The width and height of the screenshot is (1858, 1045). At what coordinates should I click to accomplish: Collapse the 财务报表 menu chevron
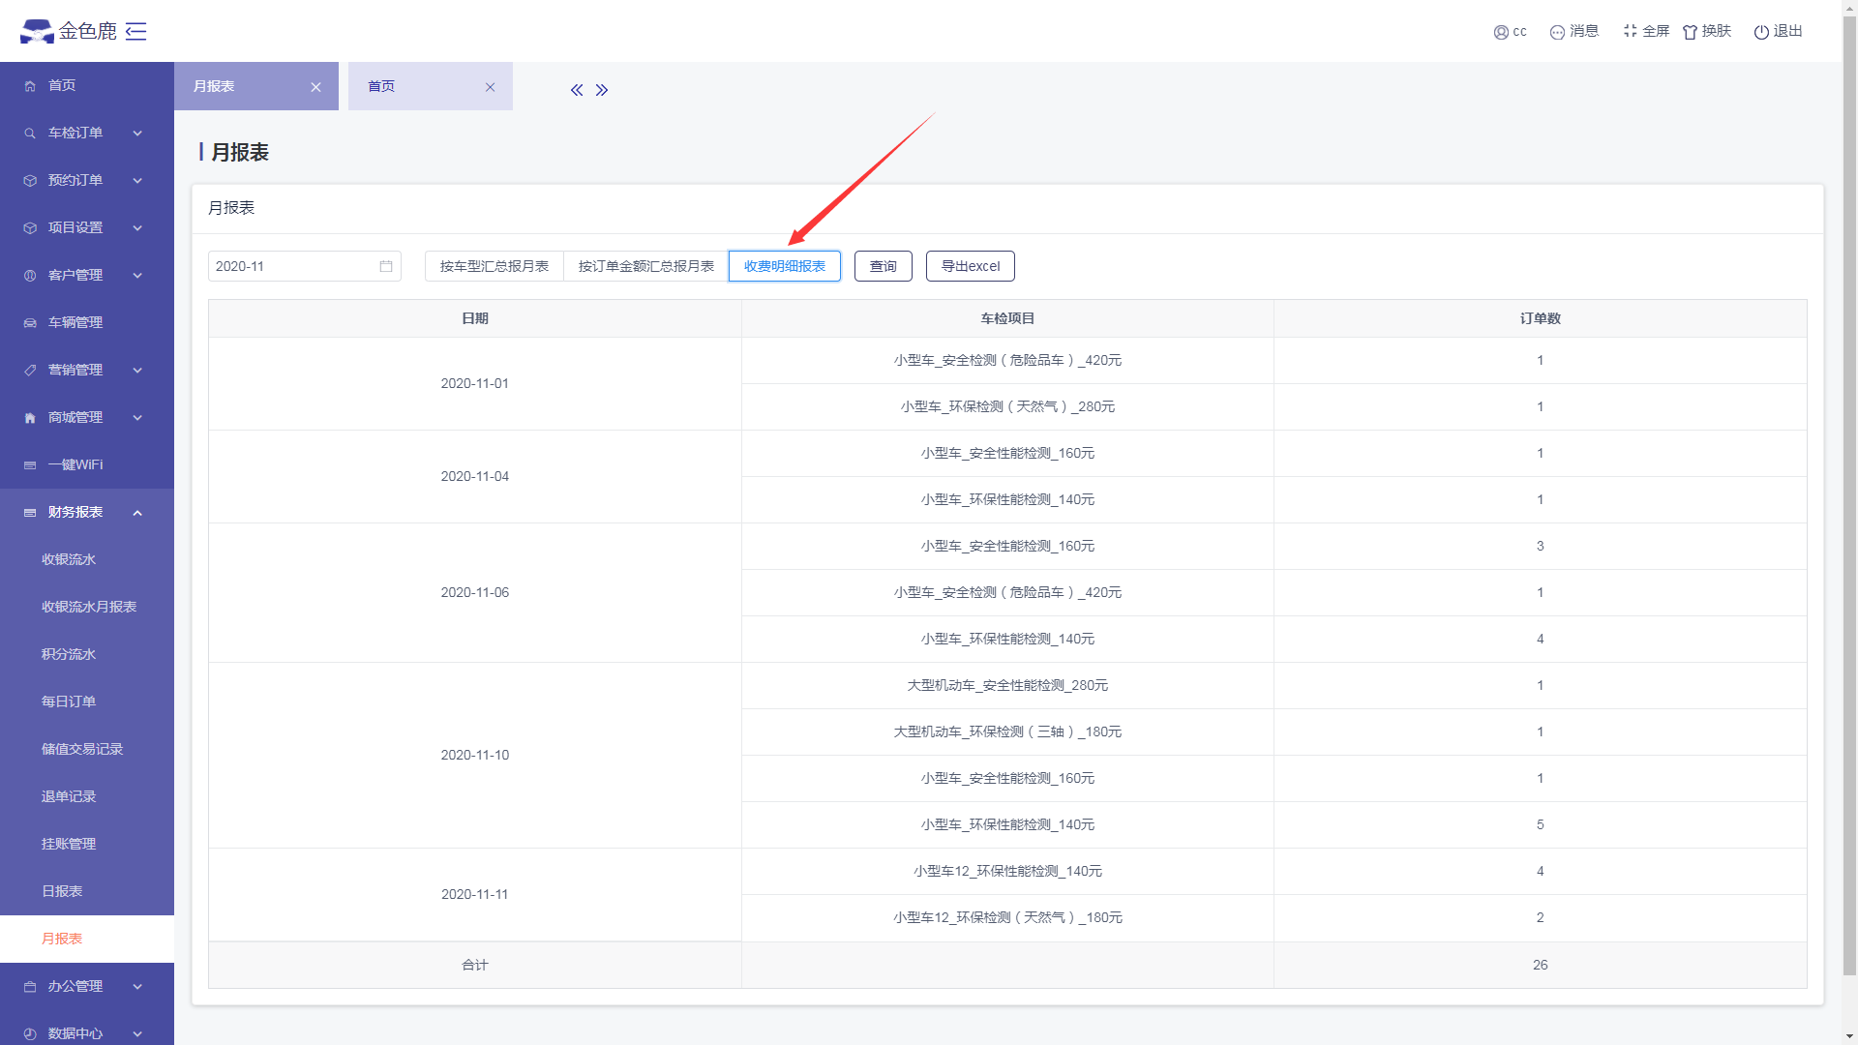[137, 513]
